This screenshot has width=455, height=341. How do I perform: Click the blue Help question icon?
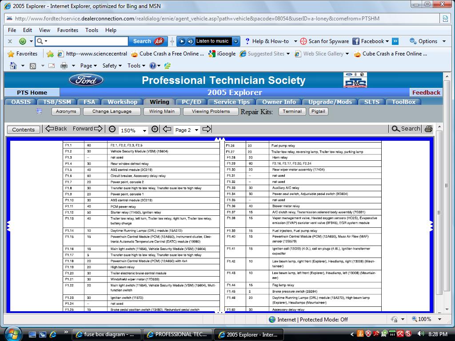[153, 66]
